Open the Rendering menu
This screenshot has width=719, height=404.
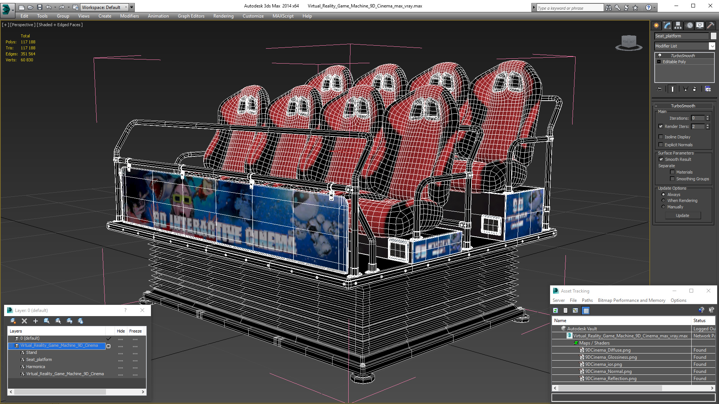223,16
